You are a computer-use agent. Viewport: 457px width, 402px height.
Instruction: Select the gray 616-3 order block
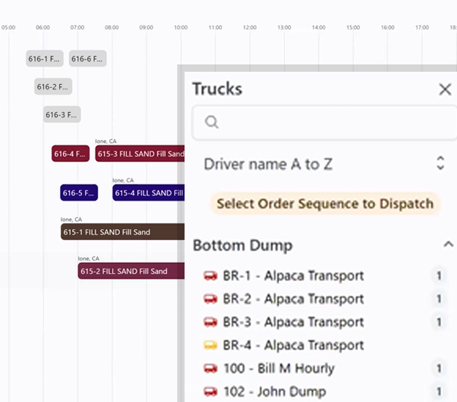[62, 114]
